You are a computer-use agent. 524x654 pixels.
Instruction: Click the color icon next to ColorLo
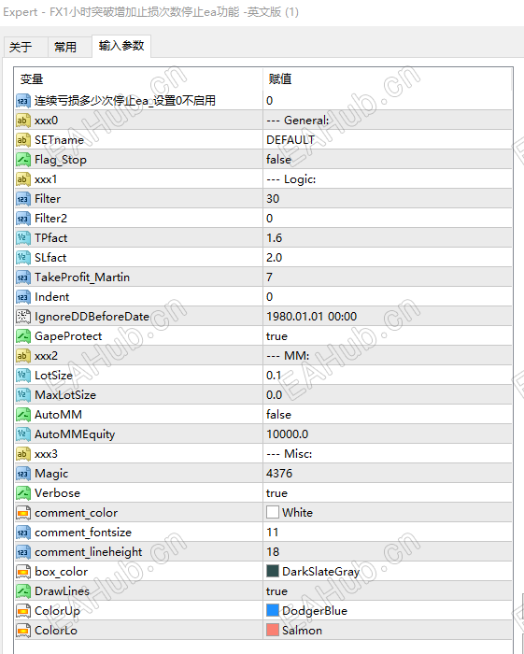[23, 631]
